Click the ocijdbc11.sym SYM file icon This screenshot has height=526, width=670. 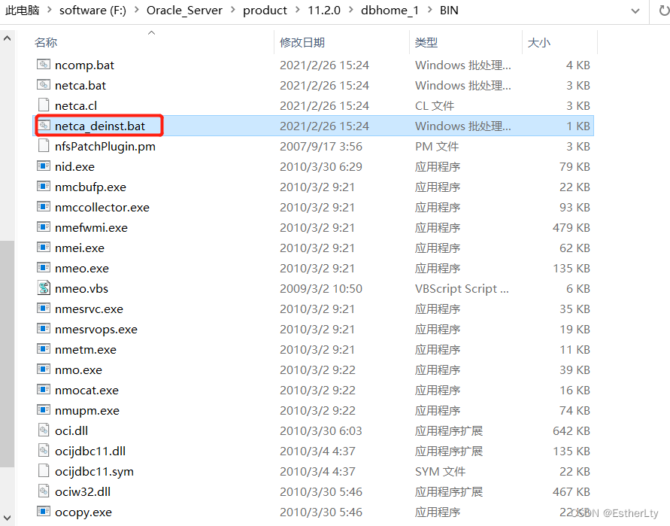pyautogui.click(x=43, y=471)
